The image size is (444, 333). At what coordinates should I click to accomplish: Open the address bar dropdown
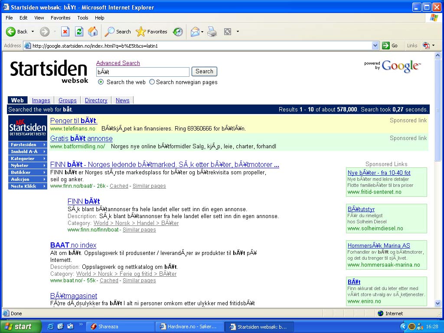(x=375, y=46)
